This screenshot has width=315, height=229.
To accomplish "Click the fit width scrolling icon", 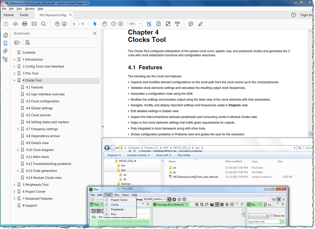I will (x=149, y=24).
